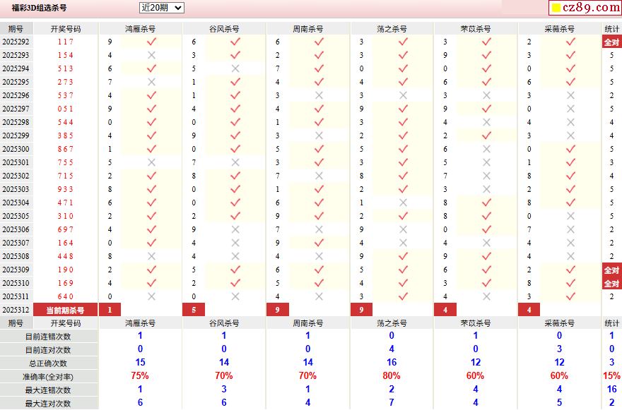Click the 芣苡杀号 X mark in row 2025300
Screen dimensions: 622x410
click(x=486, y=149)
